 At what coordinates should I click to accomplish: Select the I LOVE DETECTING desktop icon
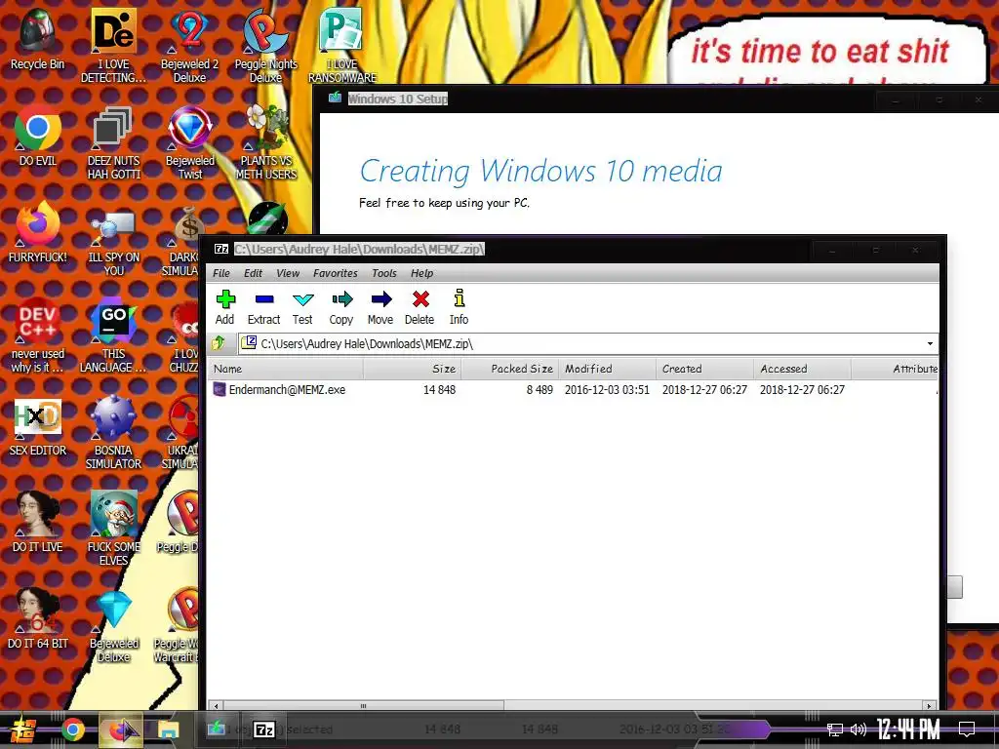click(113, 46)
